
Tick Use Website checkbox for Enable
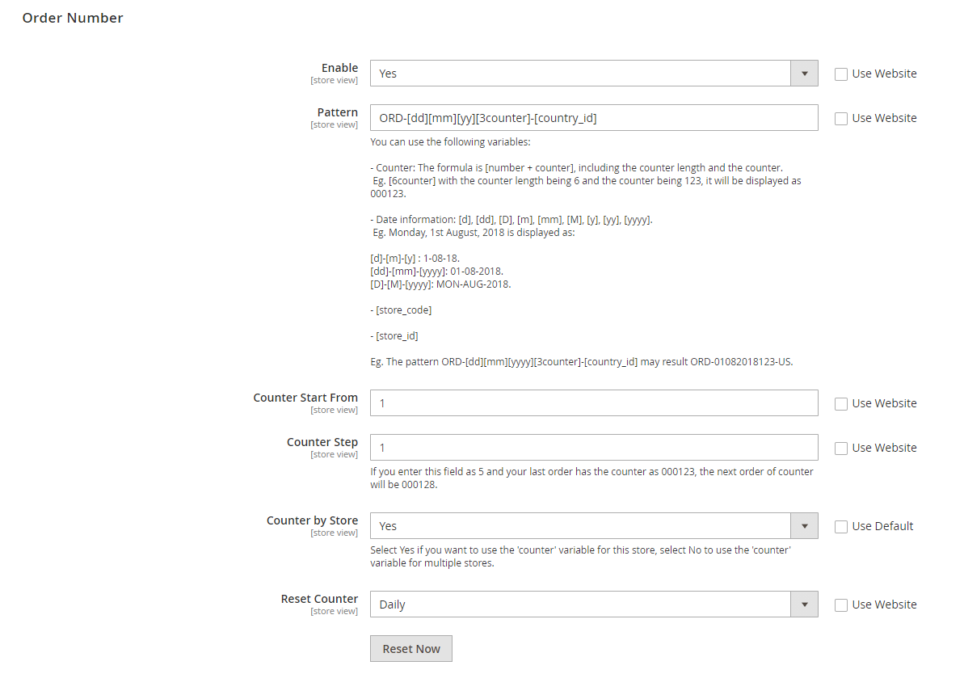click(x=841, y=74)
